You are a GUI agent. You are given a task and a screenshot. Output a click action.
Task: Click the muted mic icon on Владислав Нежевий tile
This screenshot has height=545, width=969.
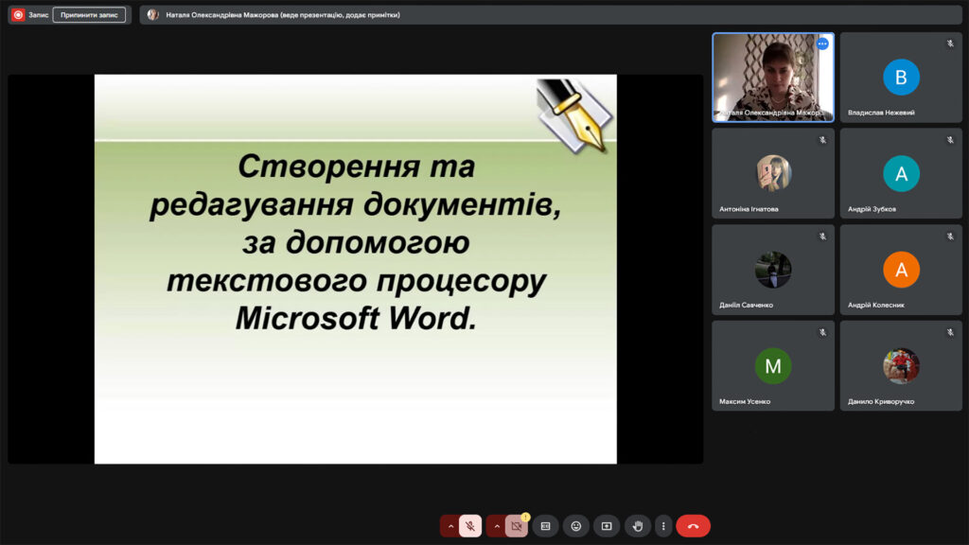click(x=950, y=44)
